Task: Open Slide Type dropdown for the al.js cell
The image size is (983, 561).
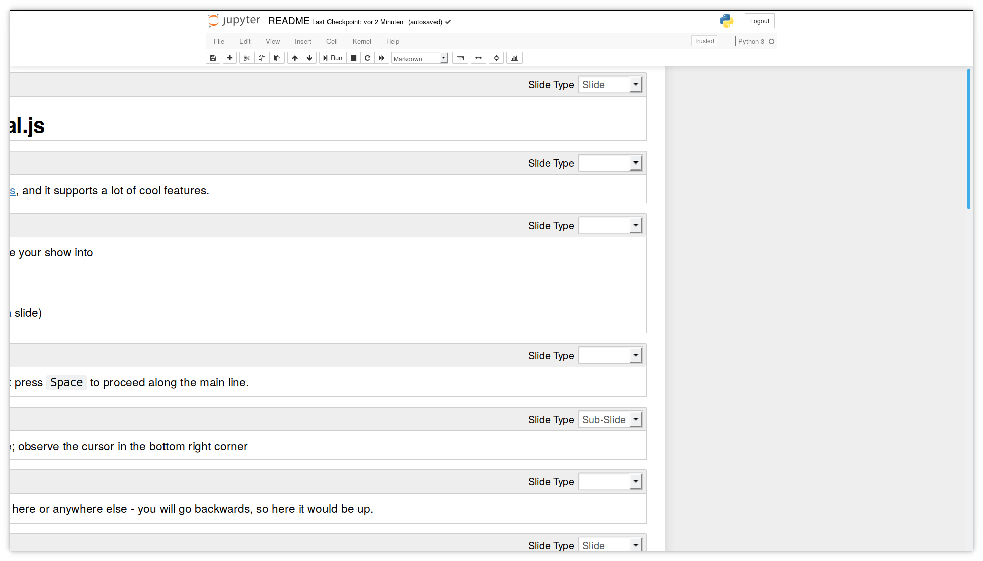Action: [610, 85]
